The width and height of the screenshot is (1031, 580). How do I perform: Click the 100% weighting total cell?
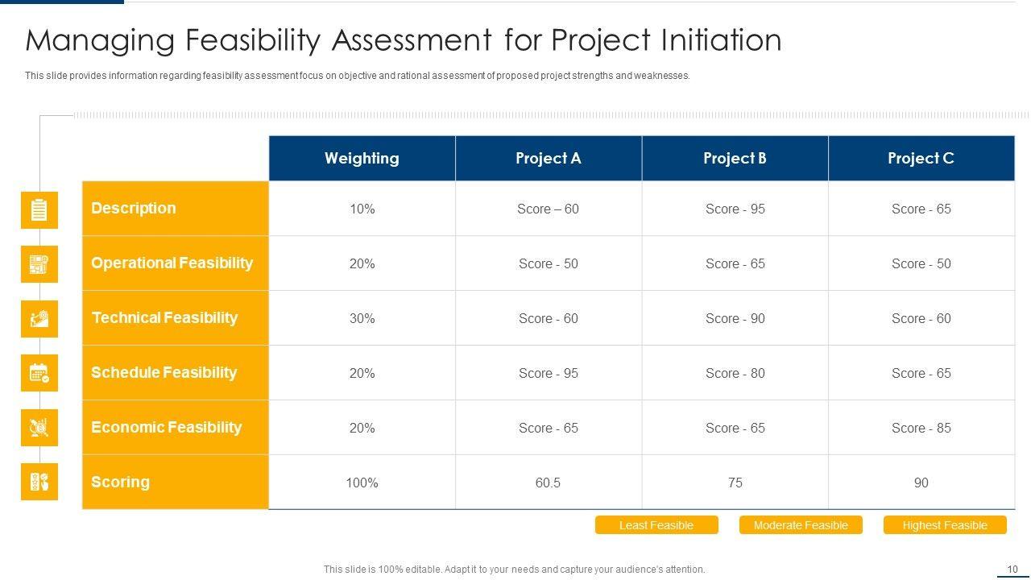click(362, 483)
